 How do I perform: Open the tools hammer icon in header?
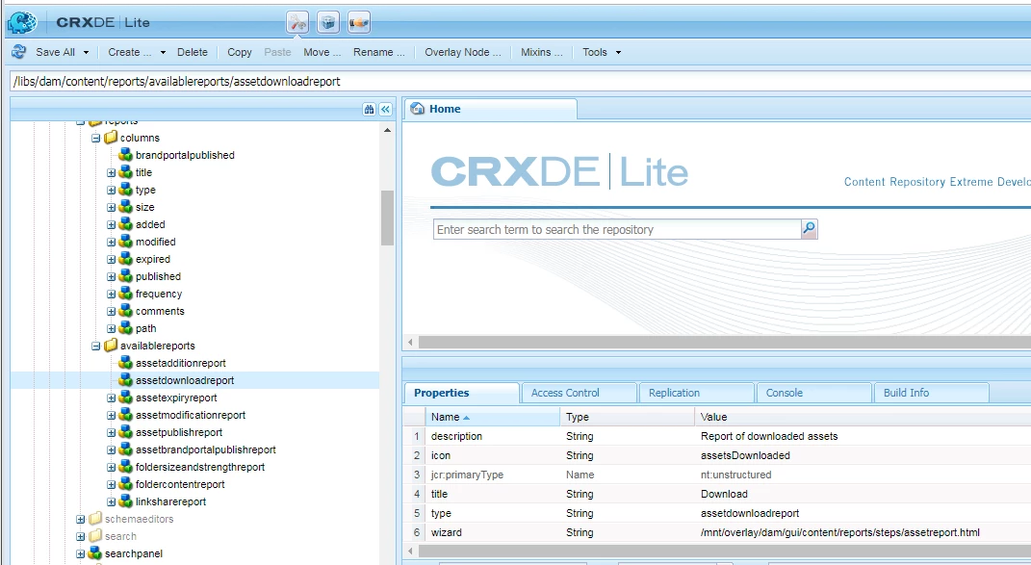pyautogui.click(x=297, y=22)
